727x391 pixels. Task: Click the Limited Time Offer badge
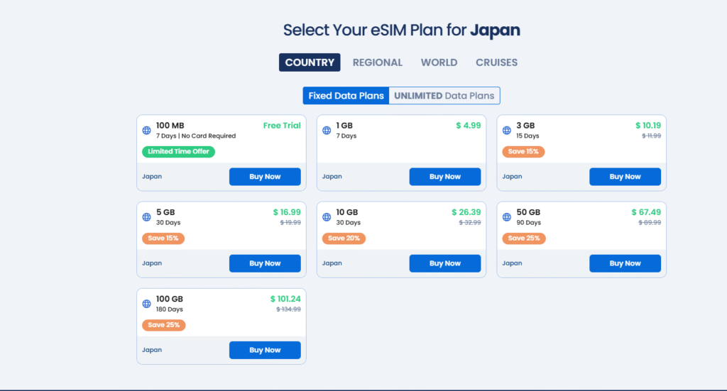[x=178, y=151]
